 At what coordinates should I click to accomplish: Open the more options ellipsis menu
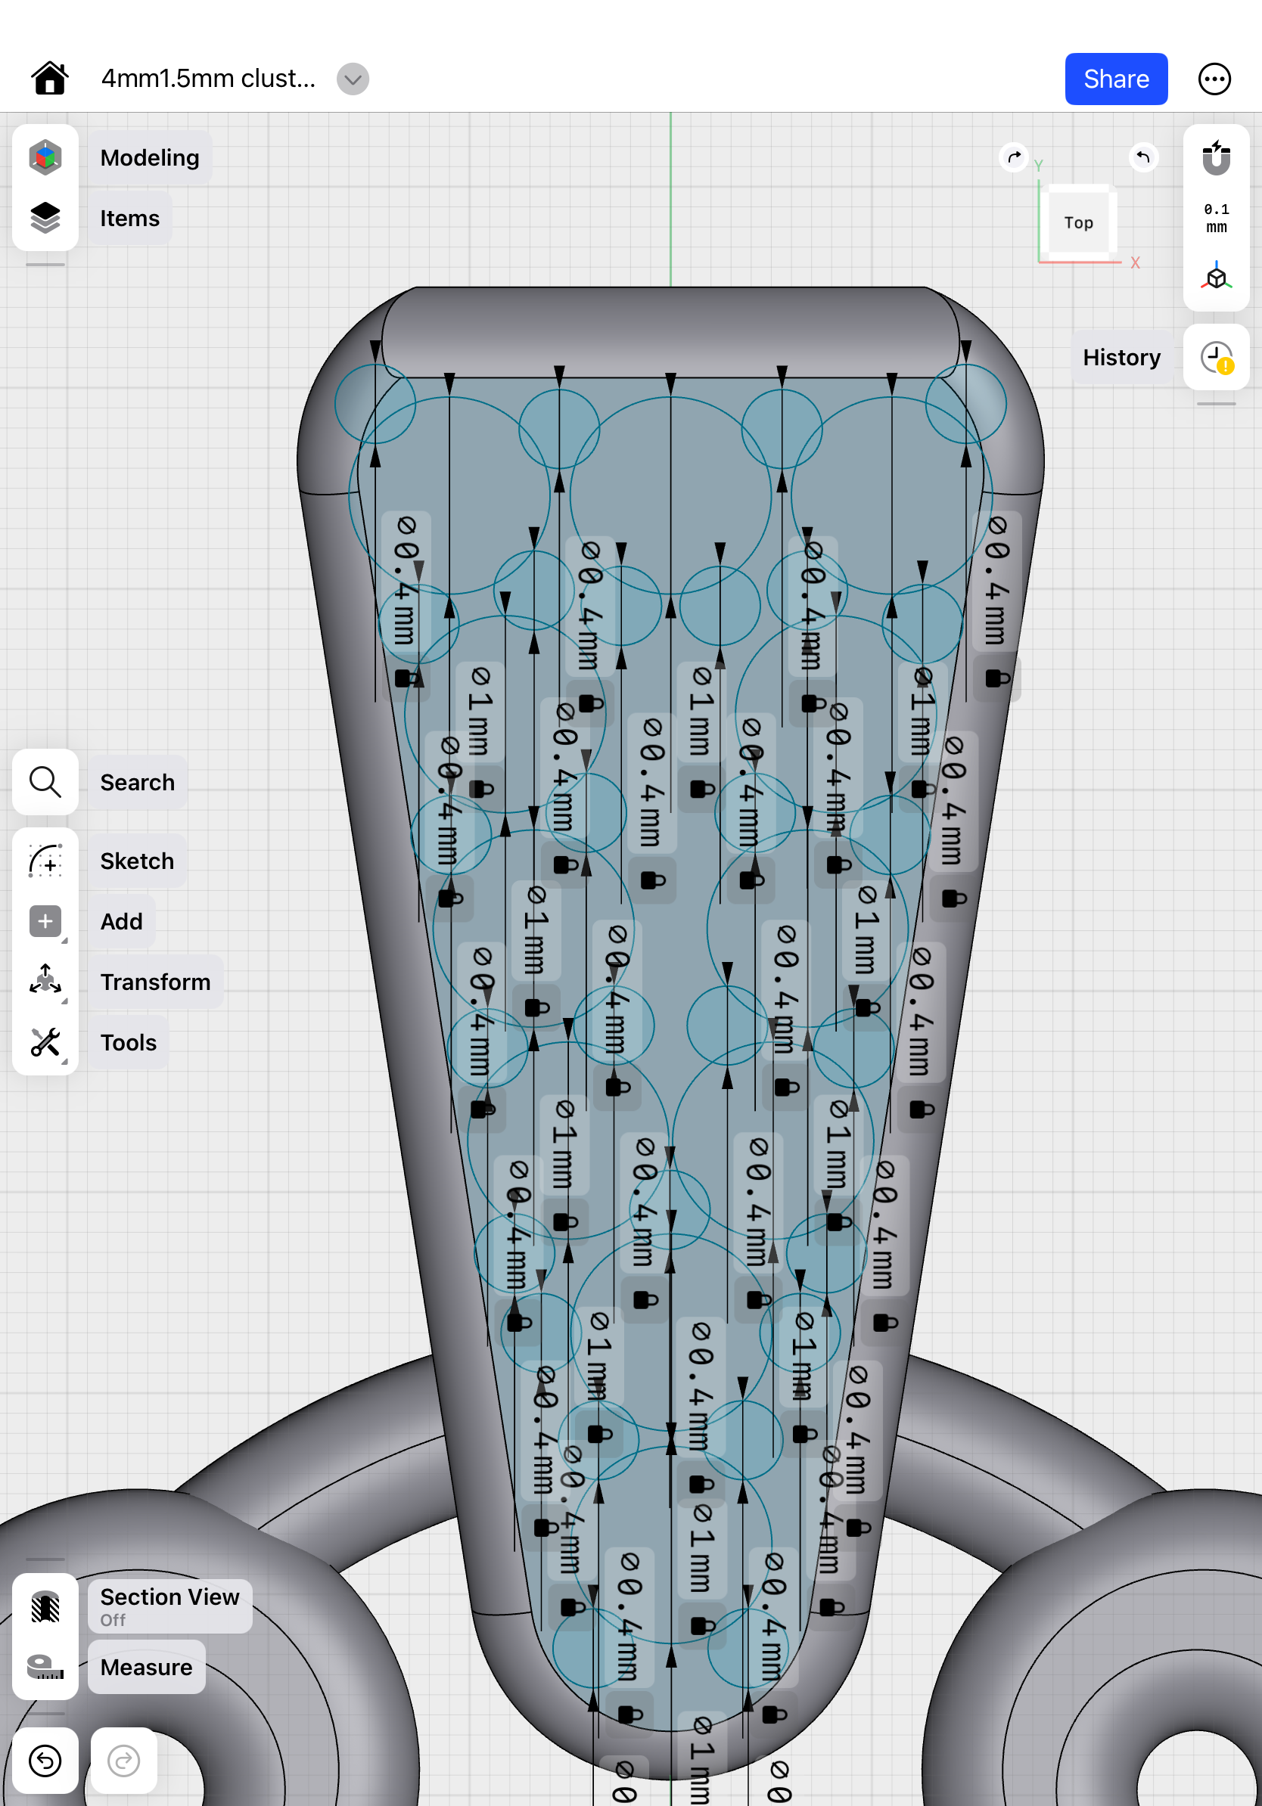pos(1214,79)
